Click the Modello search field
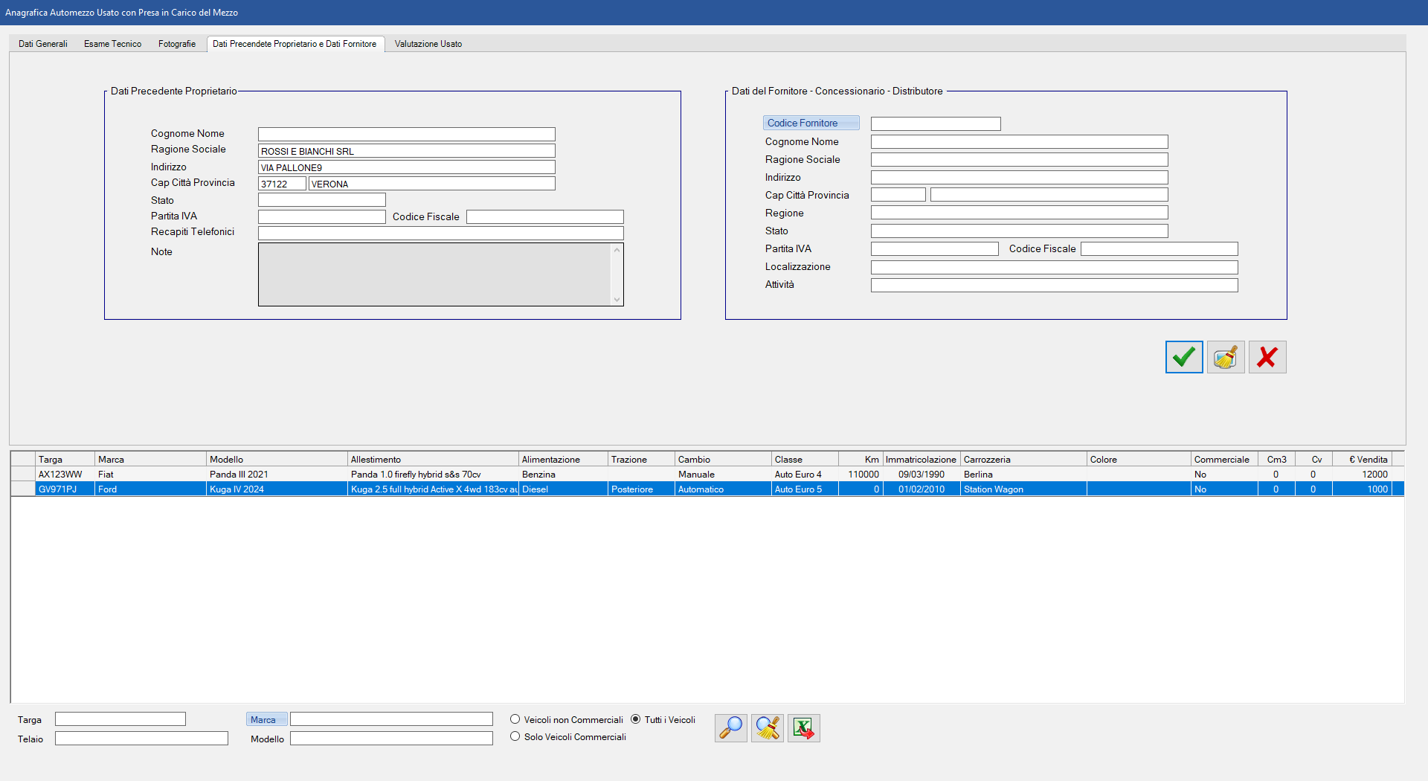 [391, 739]
